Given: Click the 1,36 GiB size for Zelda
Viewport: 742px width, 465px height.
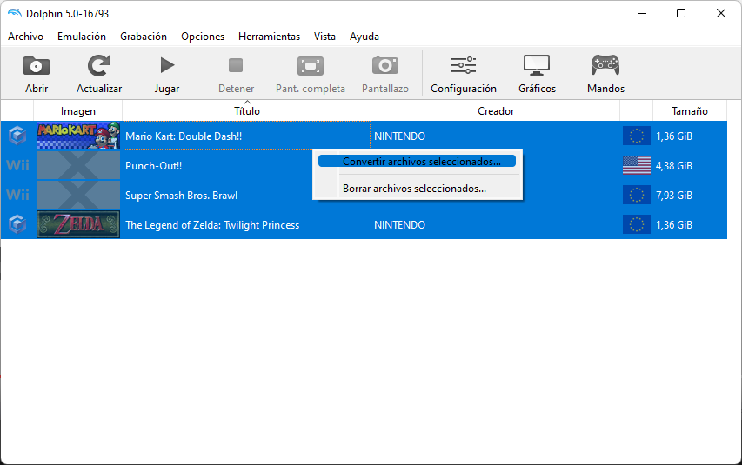Looking at the screenshot, I should (674, 225).
